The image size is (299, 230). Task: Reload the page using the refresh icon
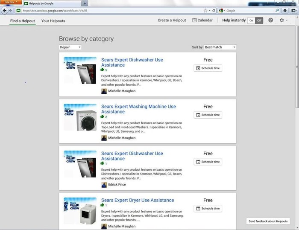(x=214, y=10)
